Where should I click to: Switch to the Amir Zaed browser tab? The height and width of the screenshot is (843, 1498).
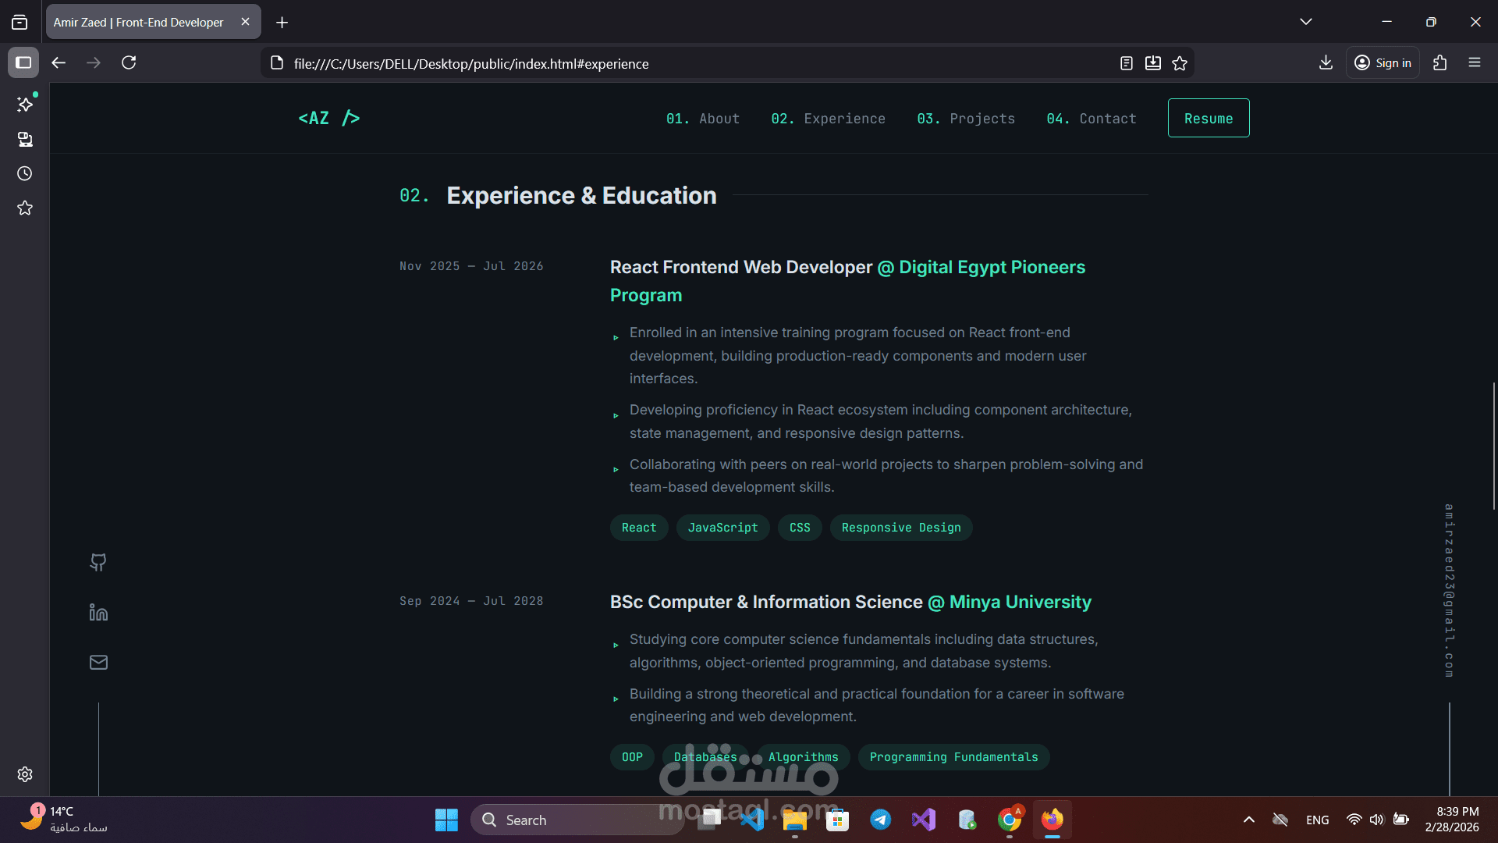pyautogui.click(x=137, y=22)
